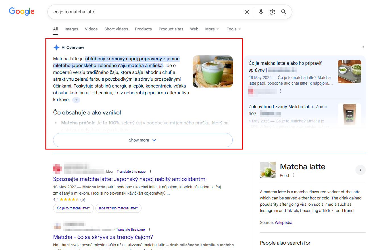Clear the search box text

pyautogui.click(x=247, y=12)
